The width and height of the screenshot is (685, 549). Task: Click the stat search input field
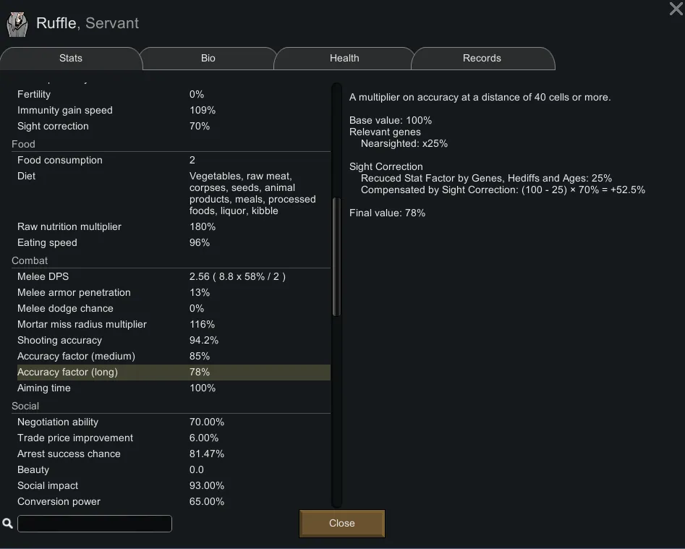tap(95, 523)
